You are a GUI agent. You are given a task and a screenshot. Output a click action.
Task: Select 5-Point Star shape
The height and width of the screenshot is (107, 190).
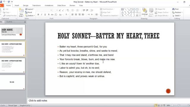[137, 15]
